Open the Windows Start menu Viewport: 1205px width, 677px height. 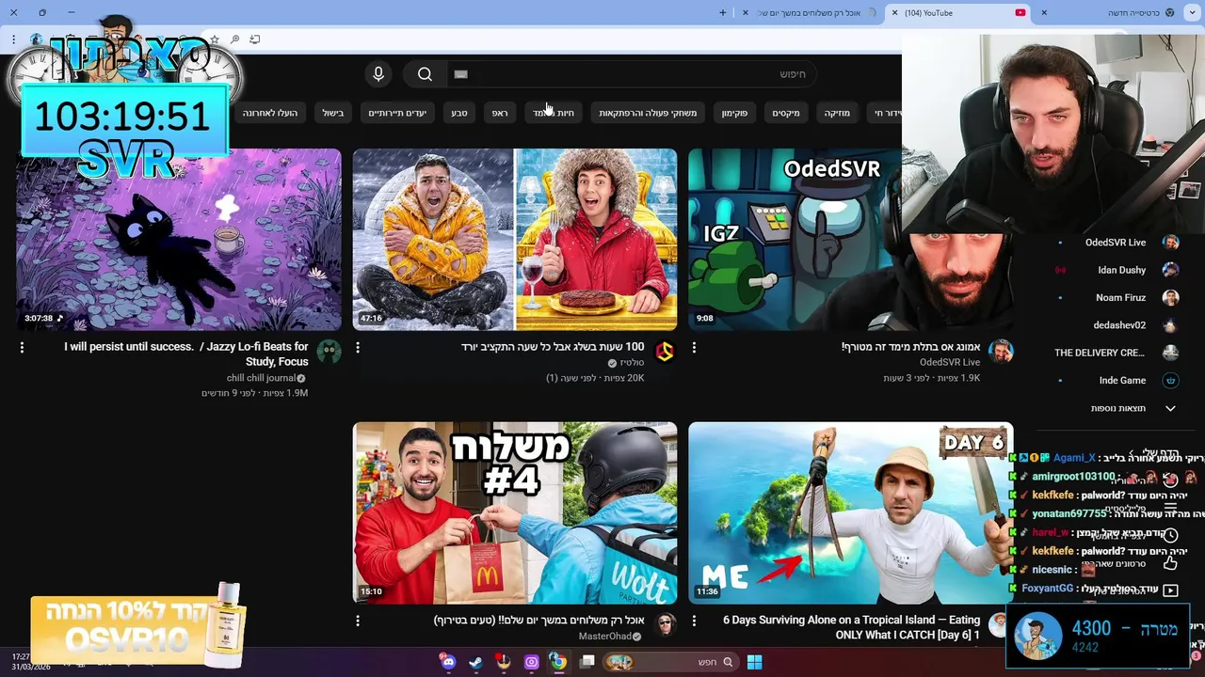[754, 662]
